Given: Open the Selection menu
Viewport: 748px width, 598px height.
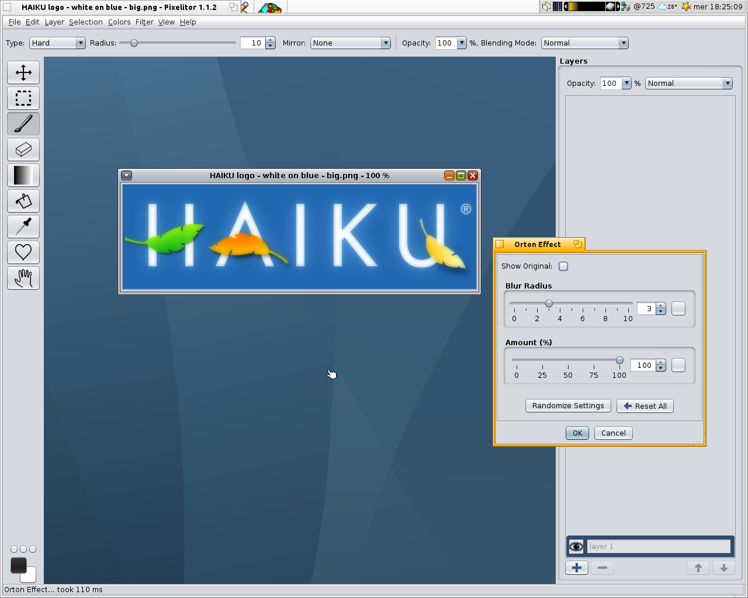Looking at the screenshot, I should click(x=86, y=22).
